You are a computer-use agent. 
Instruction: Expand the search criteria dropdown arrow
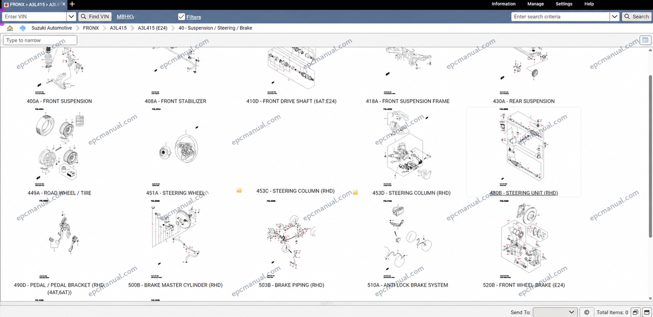pyautogui.click(x=614, y=17)
